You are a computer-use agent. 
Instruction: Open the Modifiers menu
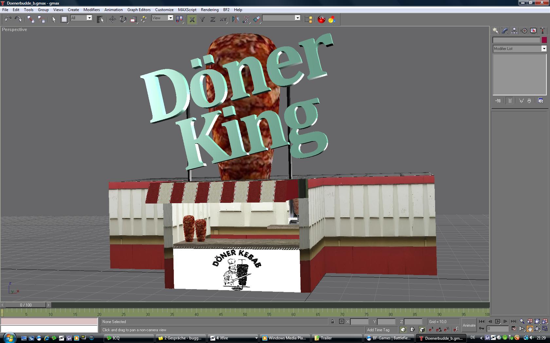91,9
